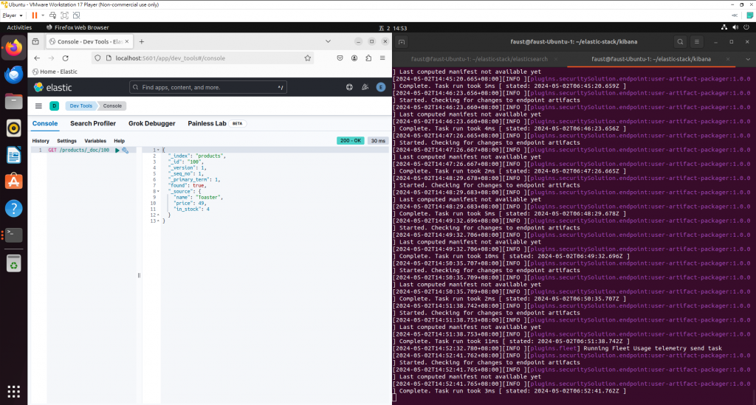Click the 200 - OK status badge
Screen dimensions: 756x405
[x=351, y=141]
